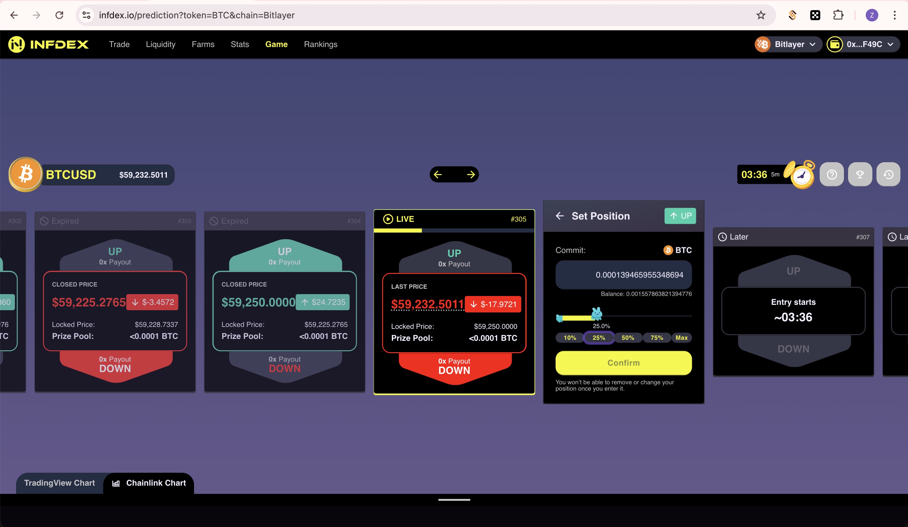Open the Rankings menu
The width and height of the screenshot is (908, 527).
321,44
